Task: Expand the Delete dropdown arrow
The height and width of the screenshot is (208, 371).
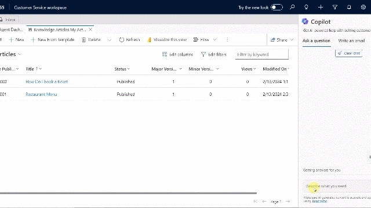Action: [x=110, y=40]
